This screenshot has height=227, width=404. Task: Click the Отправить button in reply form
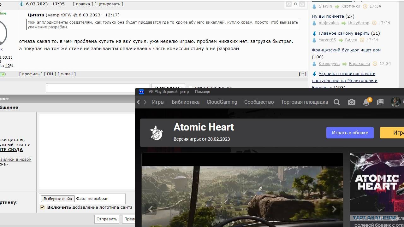coord(107,219)
